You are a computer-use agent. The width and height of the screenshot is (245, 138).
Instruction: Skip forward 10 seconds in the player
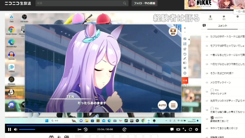click(x=124, y=129)
